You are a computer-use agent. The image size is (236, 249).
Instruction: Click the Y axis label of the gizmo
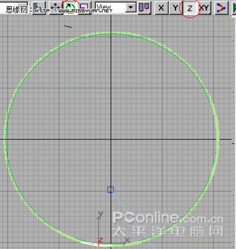101,214
